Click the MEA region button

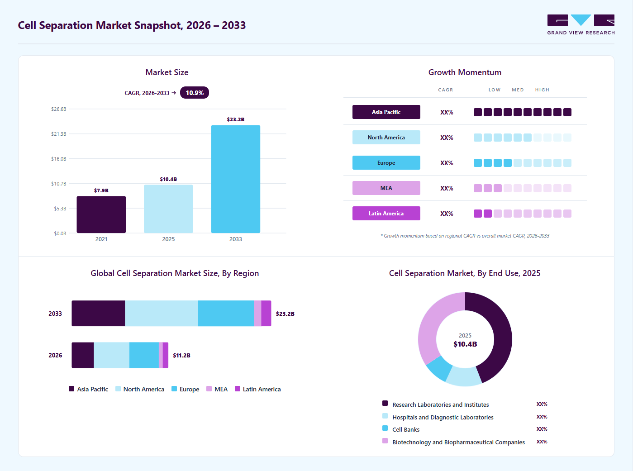tap(386, 188)
